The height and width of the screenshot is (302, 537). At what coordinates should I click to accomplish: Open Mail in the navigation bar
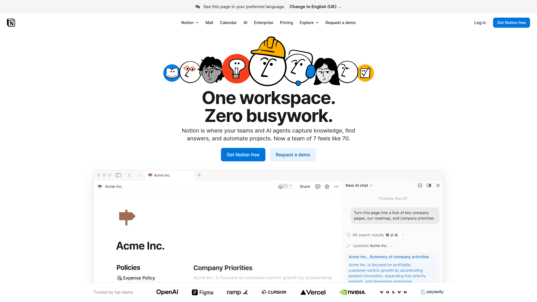pyautogui.click(x=209, y=23)
